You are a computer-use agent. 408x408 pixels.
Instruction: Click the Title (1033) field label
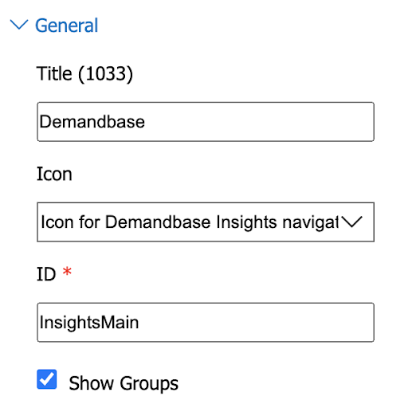point(84,74)
